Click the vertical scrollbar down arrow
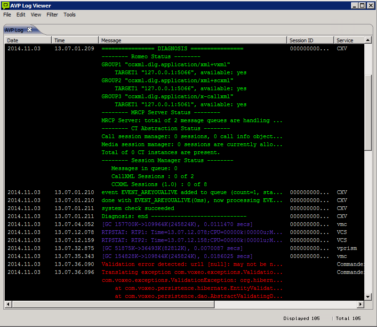 (x=369, y=297)
